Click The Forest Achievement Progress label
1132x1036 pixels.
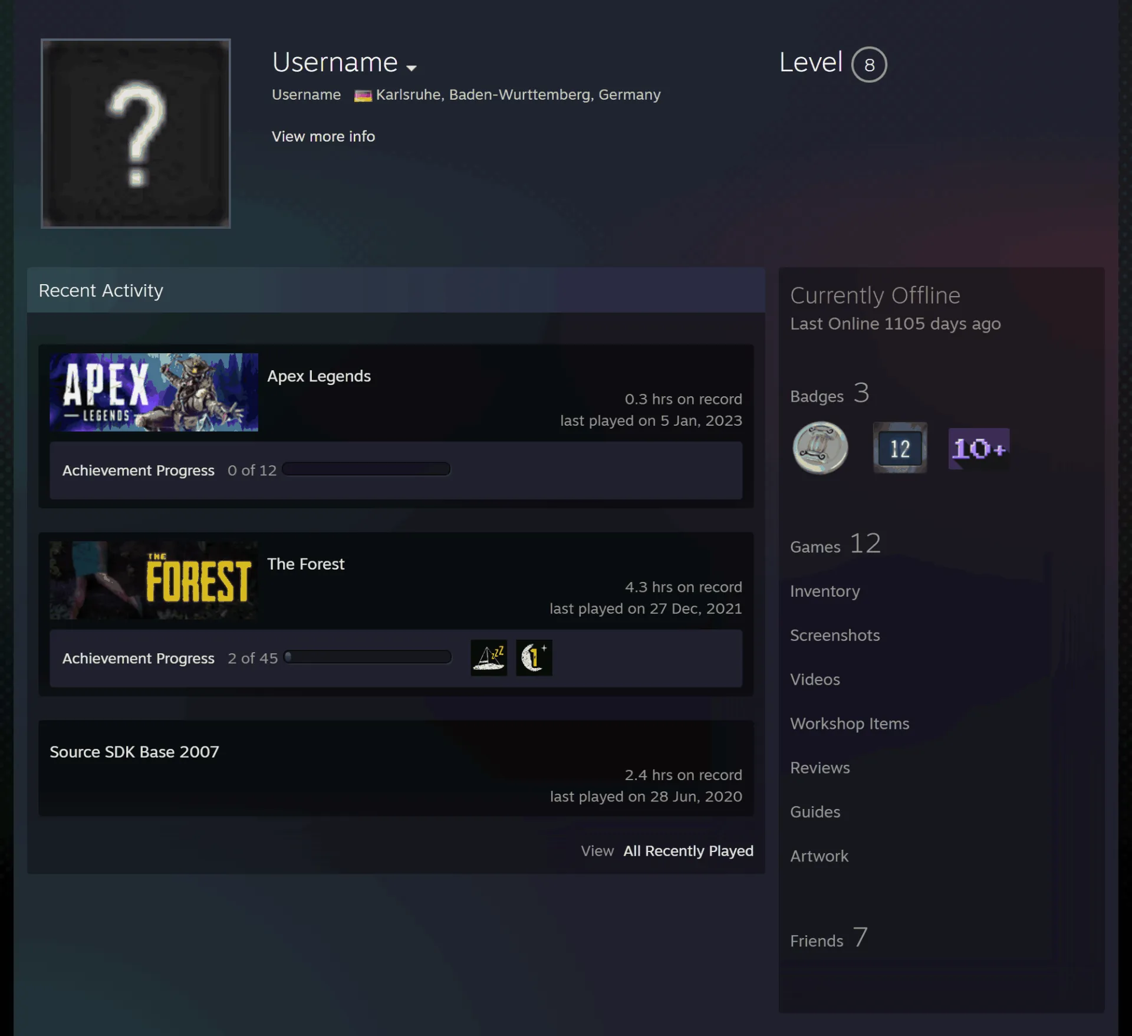point(139,659)
